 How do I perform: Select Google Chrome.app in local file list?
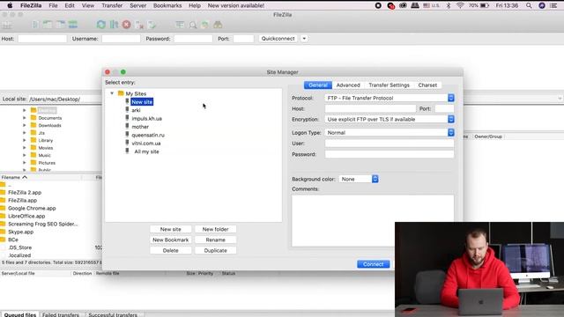[32, 208]
